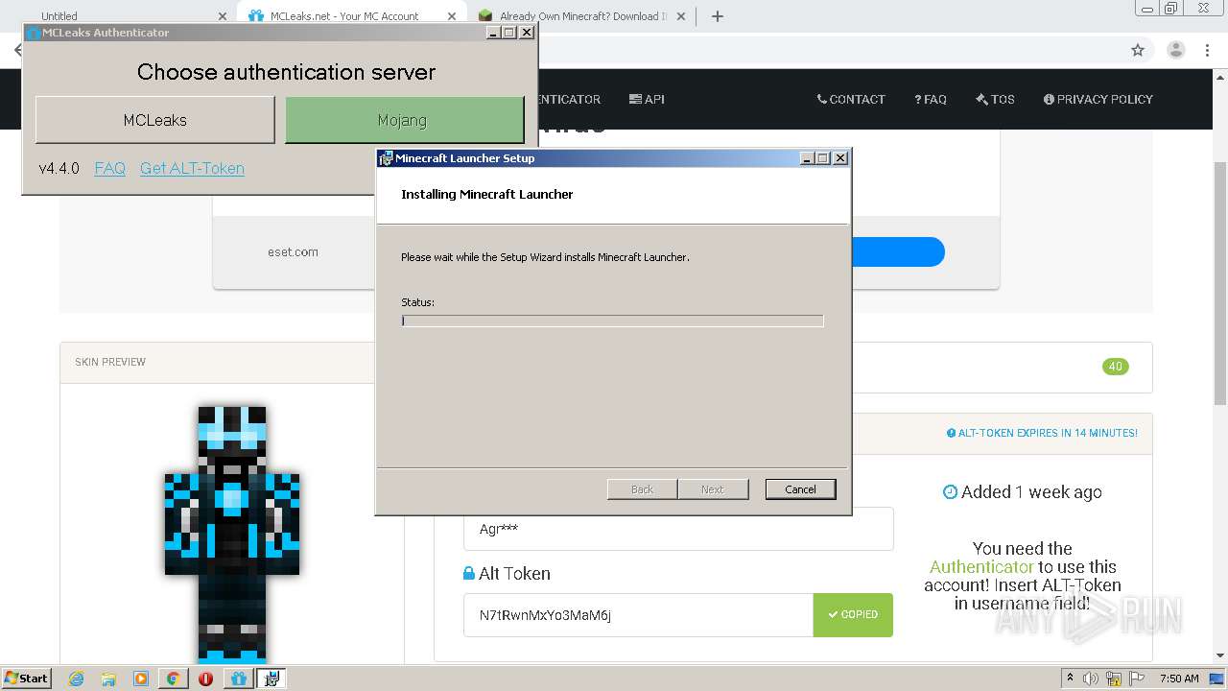Click the Start button
This screenshot has width=1228, height=691.
(x=27, y=679)
